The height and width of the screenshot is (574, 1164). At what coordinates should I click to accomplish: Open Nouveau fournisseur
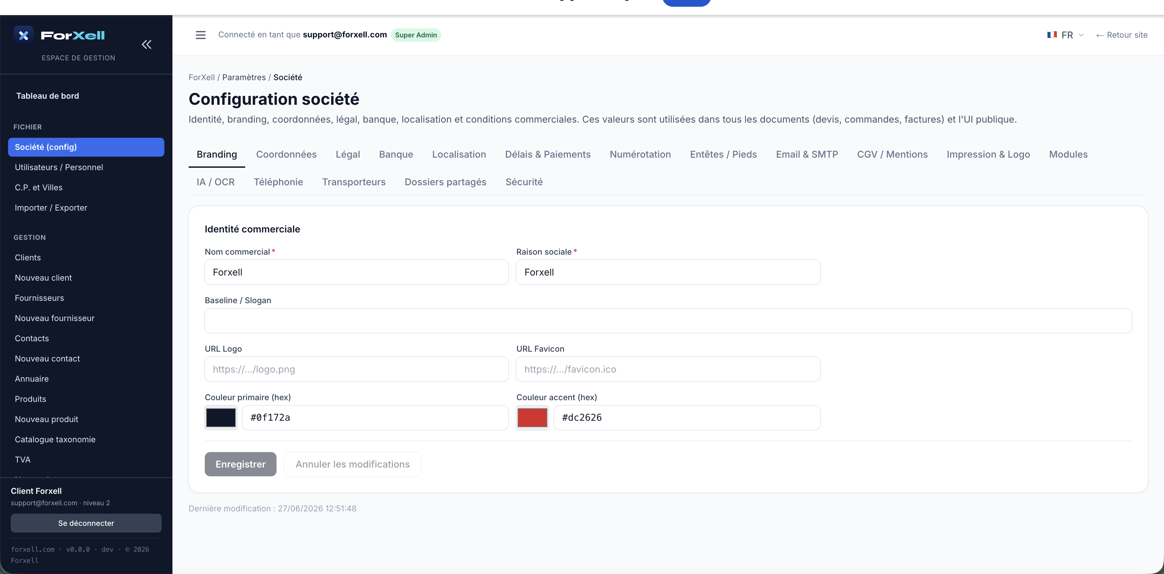[x=86, y=318]
